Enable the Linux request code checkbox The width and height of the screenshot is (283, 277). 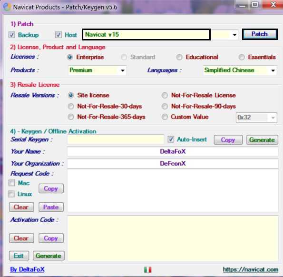tap(11, 194)
